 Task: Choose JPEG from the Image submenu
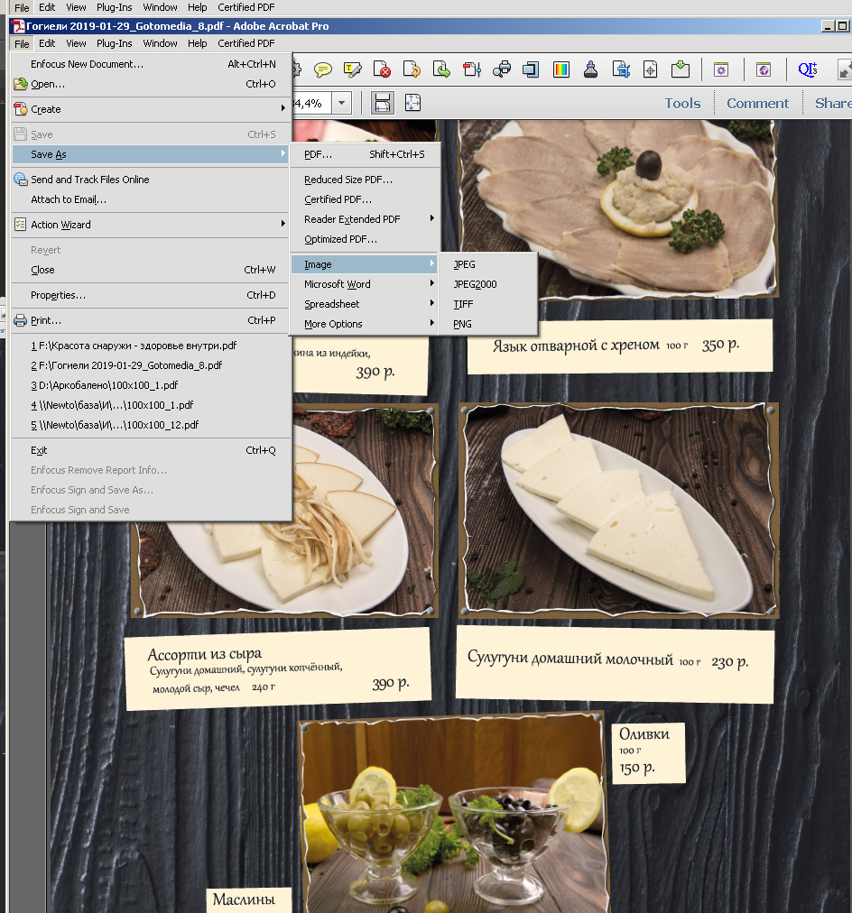coord(465,264)
